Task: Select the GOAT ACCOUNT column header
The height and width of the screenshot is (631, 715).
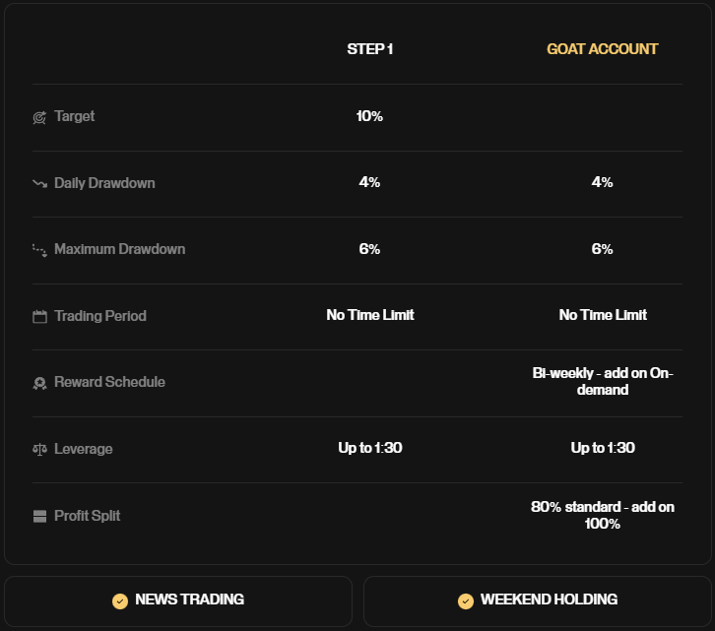Action: [x=603, y=49]
